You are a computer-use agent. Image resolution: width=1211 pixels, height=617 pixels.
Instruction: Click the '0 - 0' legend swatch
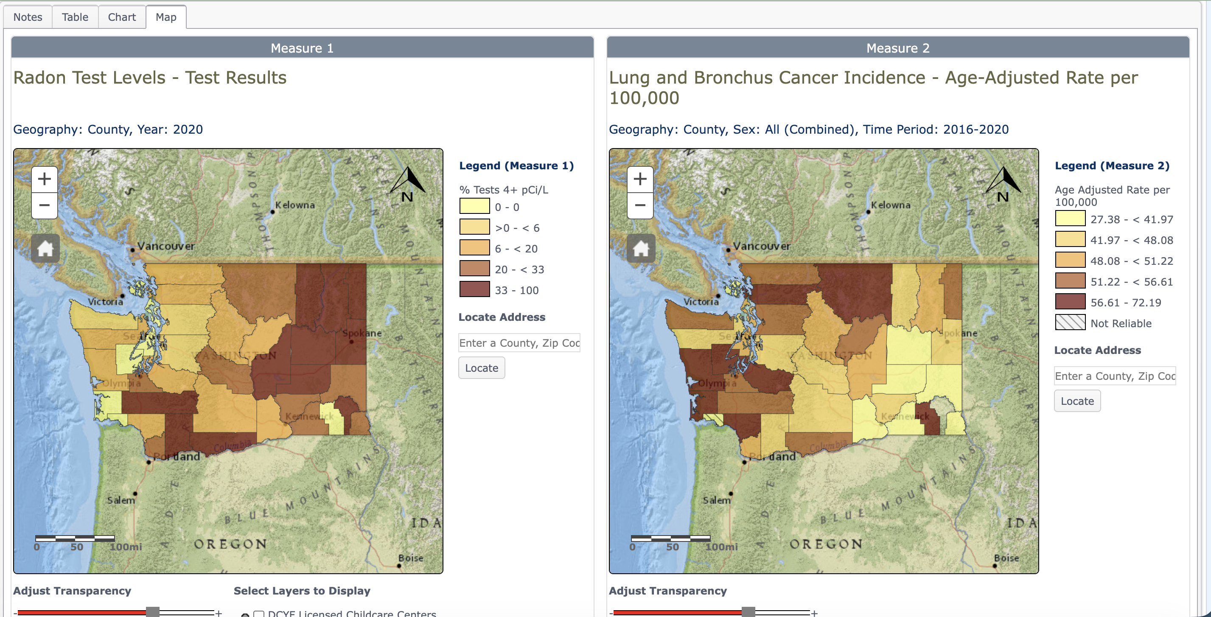[475, 207]
